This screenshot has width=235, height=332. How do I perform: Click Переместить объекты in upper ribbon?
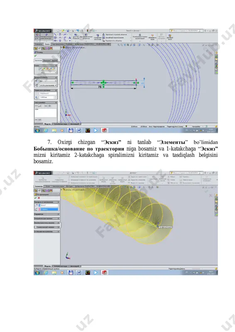pos(112,40)
